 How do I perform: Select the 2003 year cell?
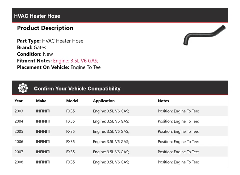(19, 111)
